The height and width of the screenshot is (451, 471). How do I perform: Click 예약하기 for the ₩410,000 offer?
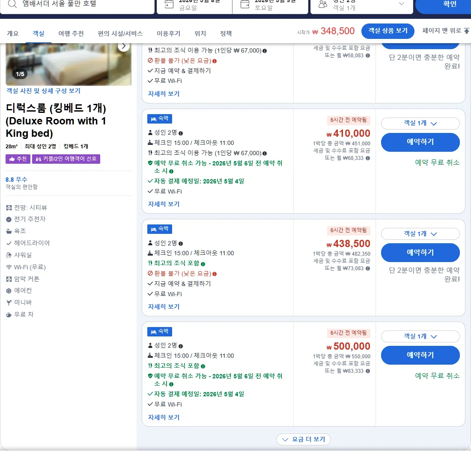(420, 142)
